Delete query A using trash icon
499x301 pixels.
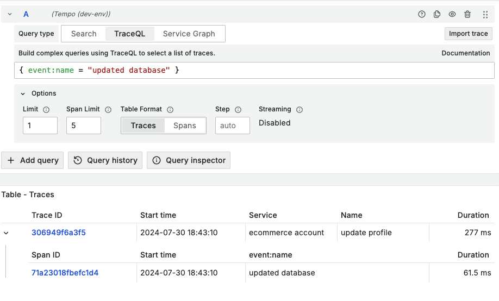(467, 15)
